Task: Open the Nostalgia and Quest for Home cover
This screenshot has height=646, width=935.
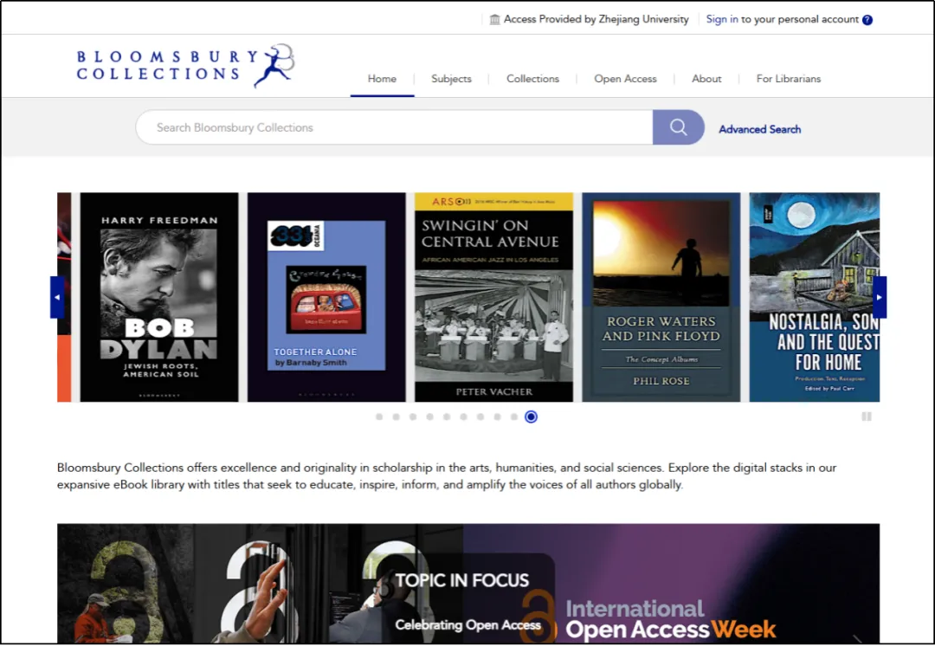Action: point(814,297)
